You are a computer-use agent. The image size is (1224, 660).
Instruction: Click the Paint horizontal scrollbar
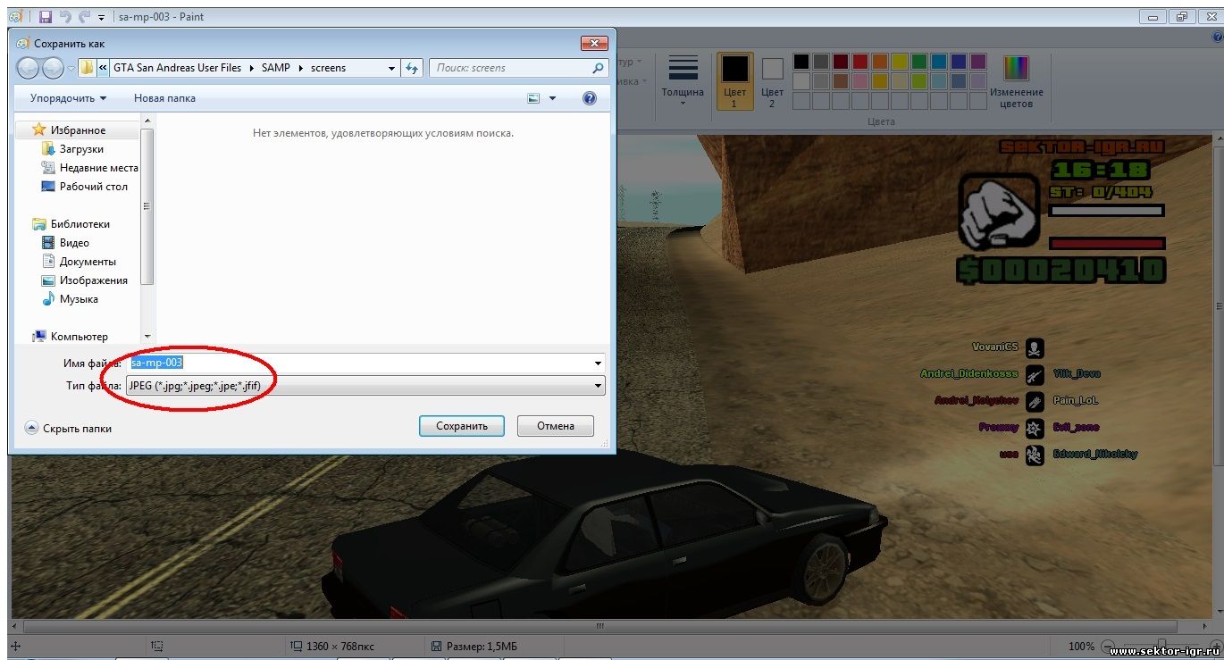coord(602,626)
